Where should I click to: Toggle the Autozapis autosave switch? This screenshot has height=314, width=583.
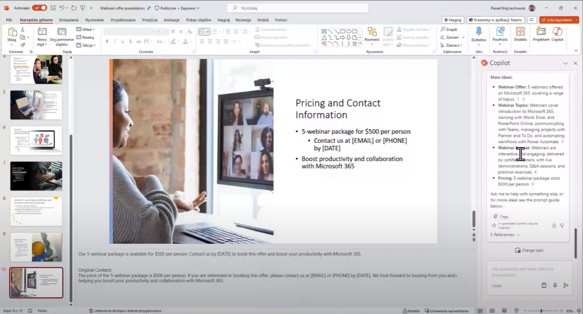tap(39, 8)
